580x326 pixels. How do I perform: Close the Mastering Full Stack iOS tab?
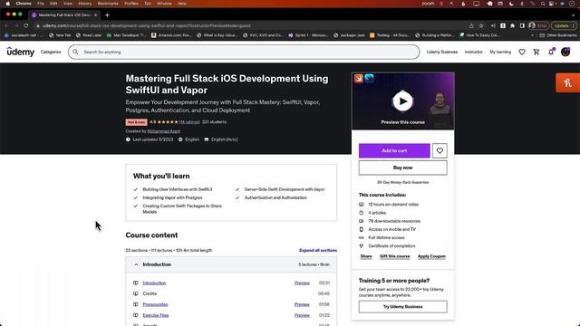pos(95,15)
